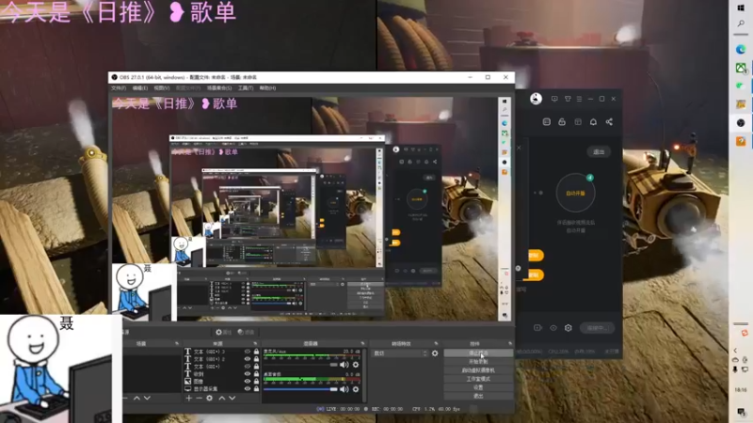Click the share icon in streaming assistant
753x423 pixels.
[609, 122]
